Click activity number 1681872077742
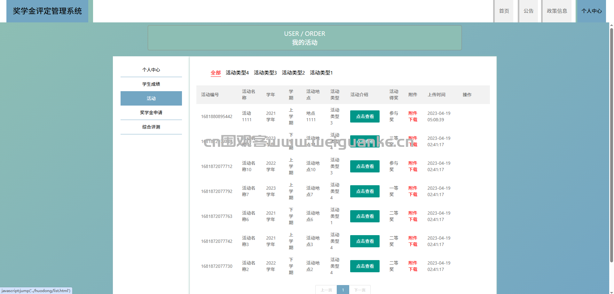This screenshot has width=614, height=294. click(x=216, y=241)
